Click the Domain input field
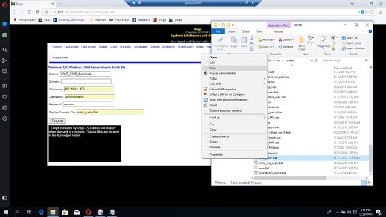The image size is (386, 217). pos(86,81)
